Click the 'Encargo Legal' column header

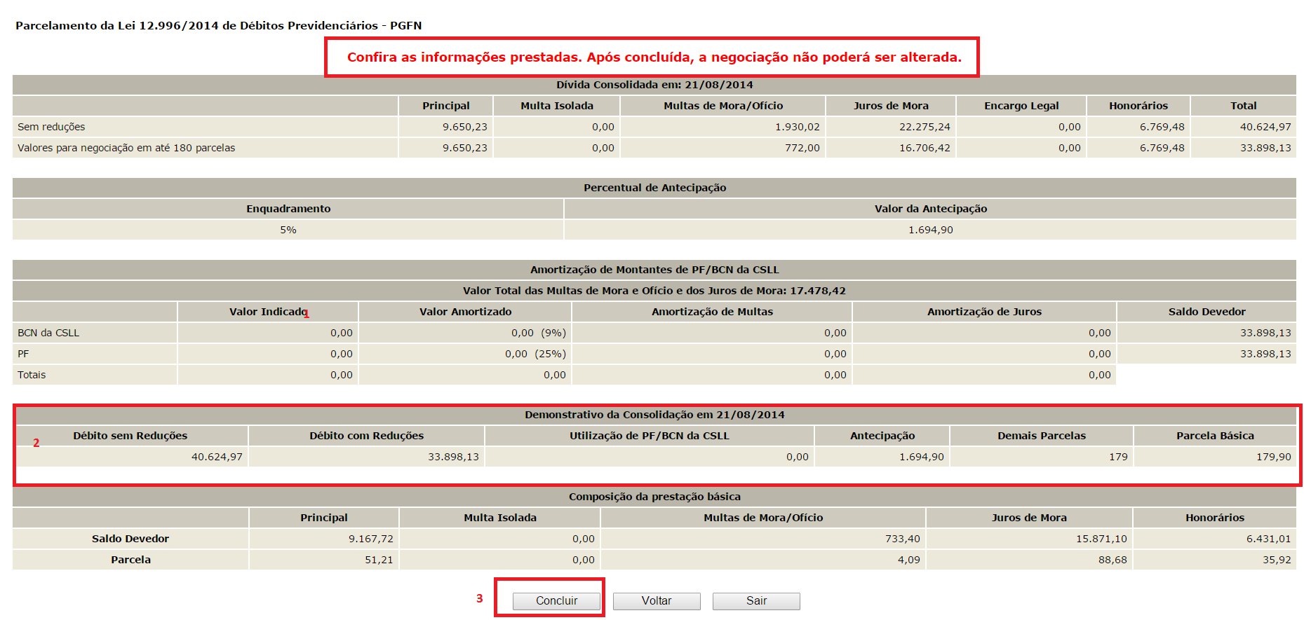tap(1021, 106)
